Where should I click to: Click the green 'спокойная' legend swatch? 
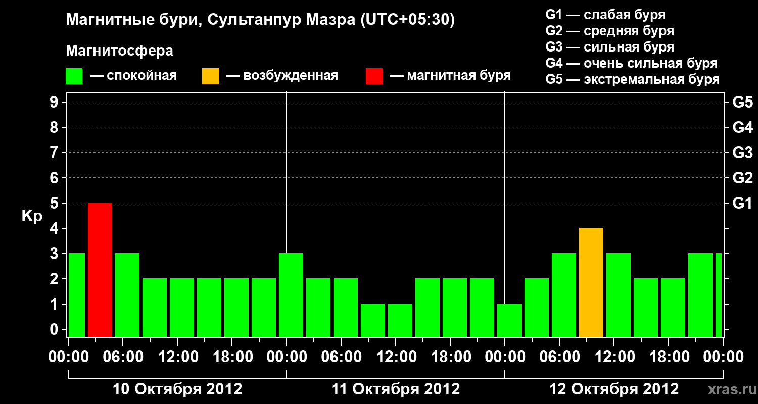click(74, 76)
